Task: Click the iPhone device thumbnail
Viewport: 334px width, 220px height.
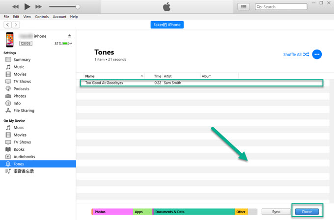Action: coord(10,40)
